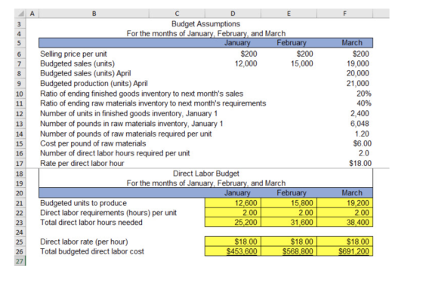Viewport: 423px width, 283px height.
Task: Select column A header
Action: [x=32, y=14]
